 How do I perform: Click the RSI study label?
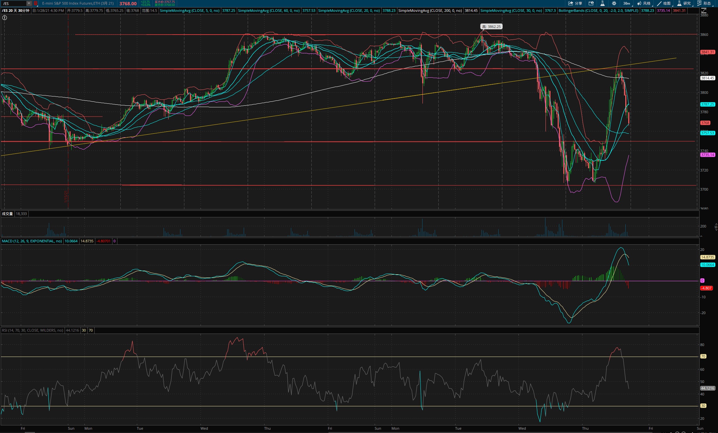click(32, 330)
